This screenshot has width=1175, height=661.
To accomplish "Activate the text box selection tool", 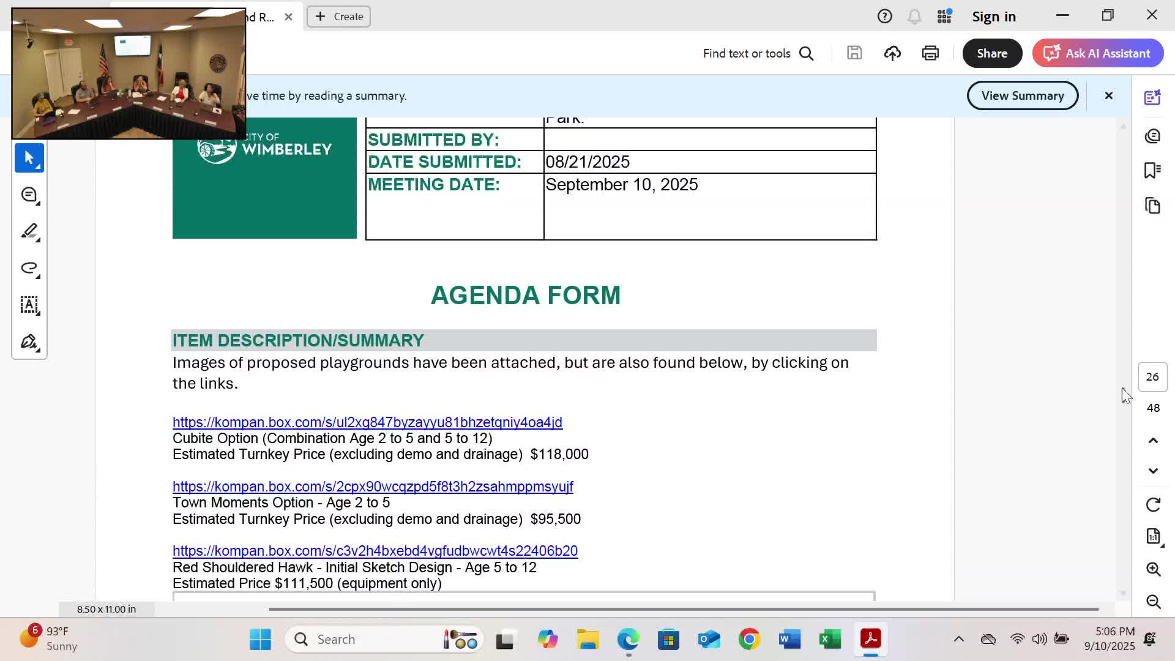I will click(29, 305).
